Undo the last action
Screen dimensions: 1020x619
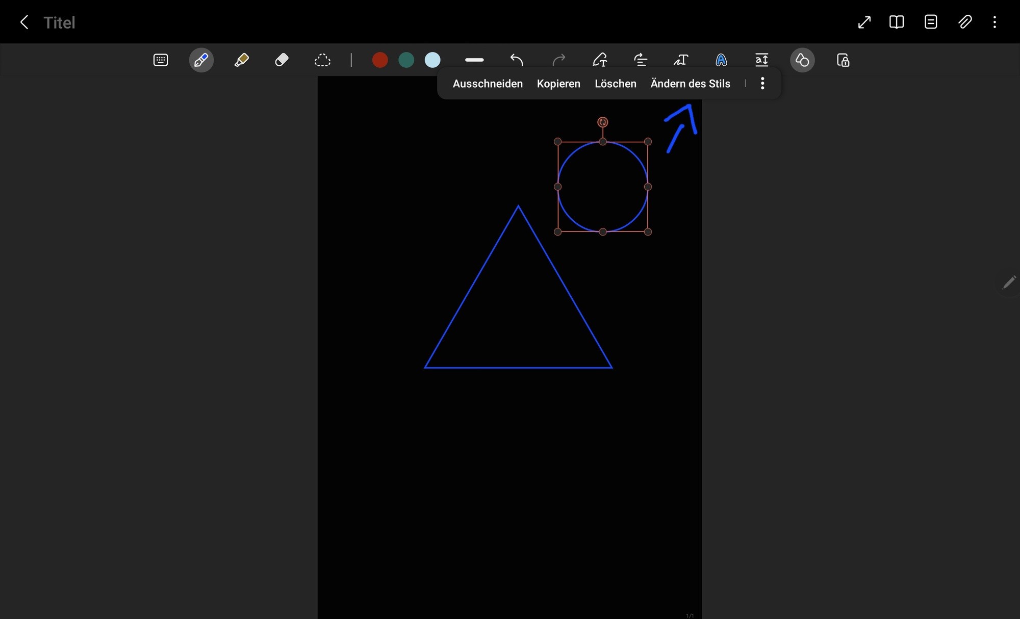[x=517, y=60]
